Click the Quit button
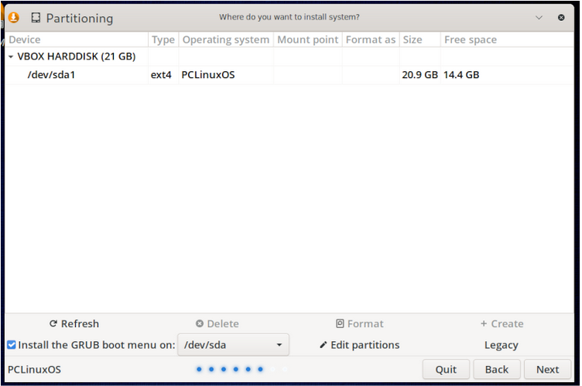582x386 pixels. [446, 369]
